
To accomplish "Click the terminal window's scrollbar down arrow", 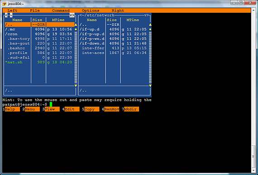I will coord(253,170).
